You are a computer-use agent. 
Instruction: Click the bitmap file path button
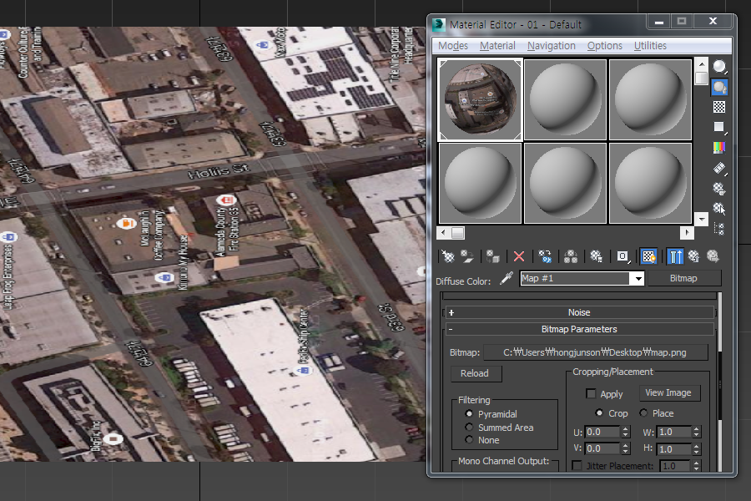pos(595,352)
